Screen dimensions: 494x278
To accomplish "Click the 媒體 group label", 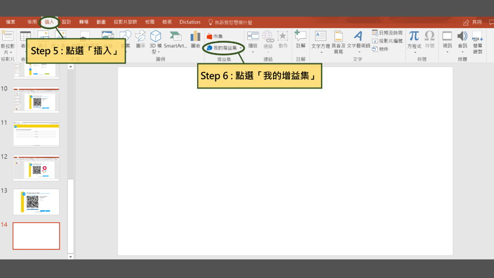I will [462, 59].
